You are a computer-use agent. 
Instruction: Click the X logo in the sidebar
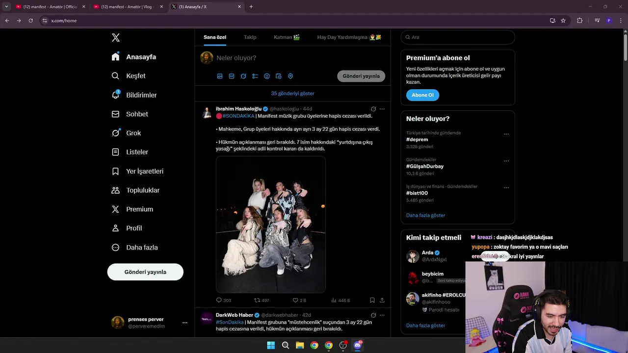coord(116,38)
